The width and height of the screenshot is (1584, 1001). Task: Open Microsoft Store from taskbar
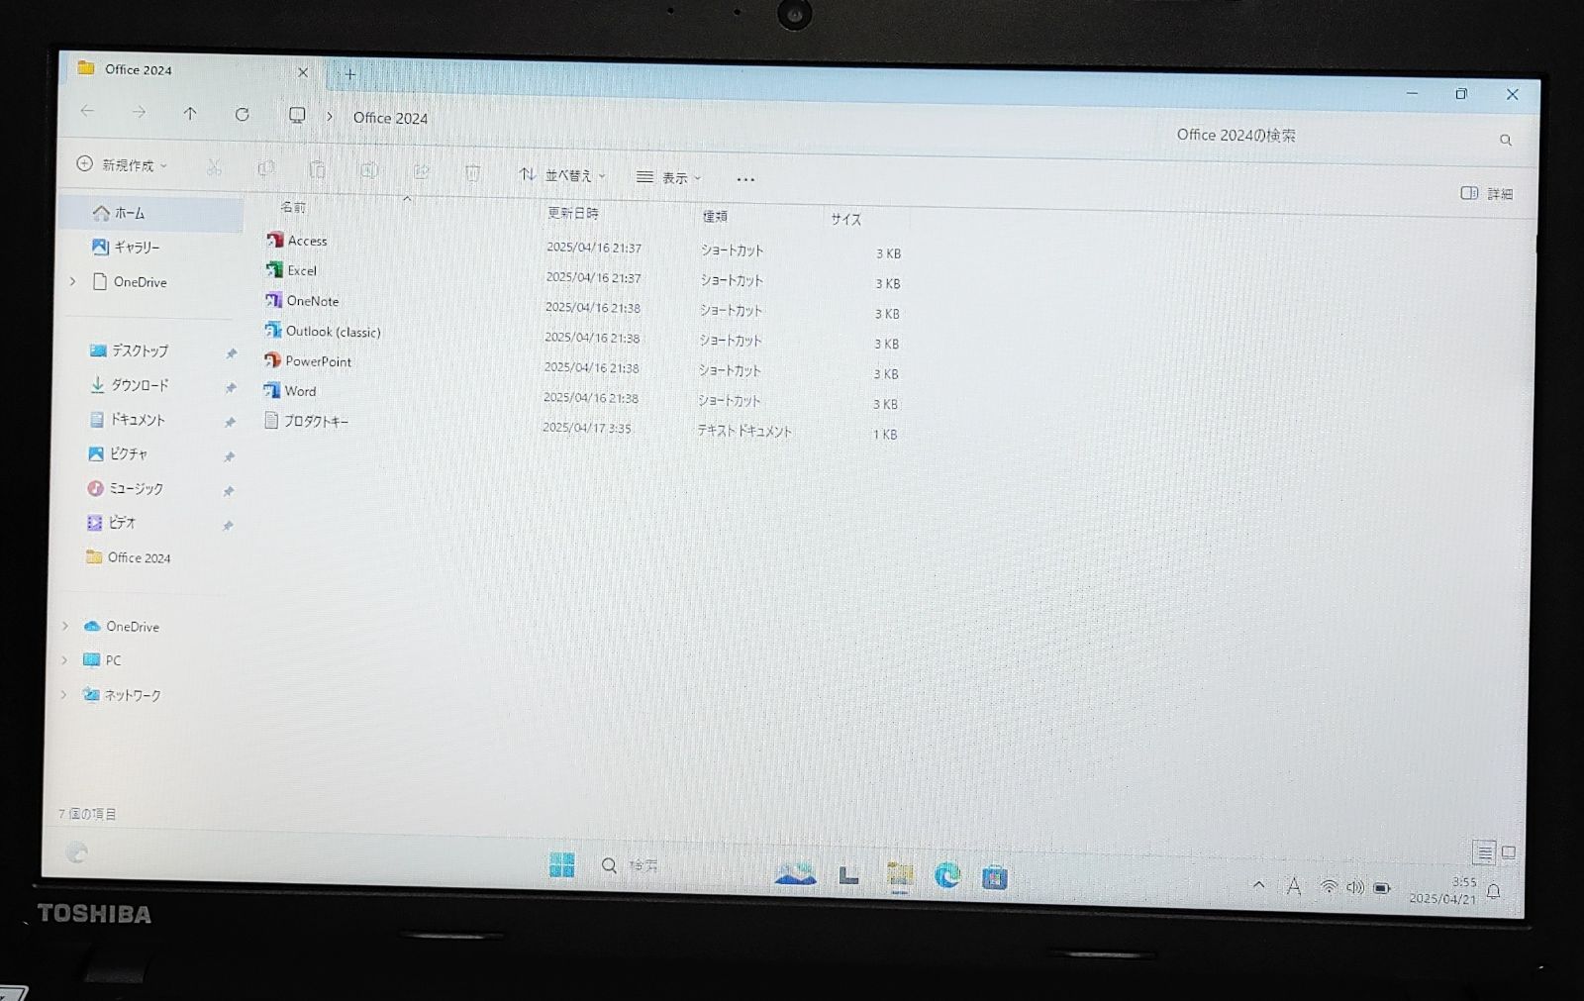pyautogui.click(x=995, y=877)
